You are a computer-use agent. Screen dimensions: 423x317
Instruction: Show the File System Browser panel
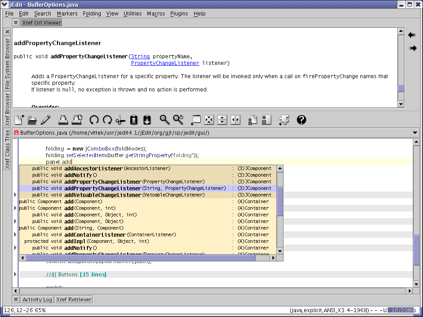coord(7,64)
